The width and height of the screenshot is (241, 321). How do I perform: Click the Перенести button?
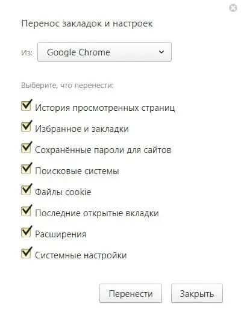(x=131, y=293)
